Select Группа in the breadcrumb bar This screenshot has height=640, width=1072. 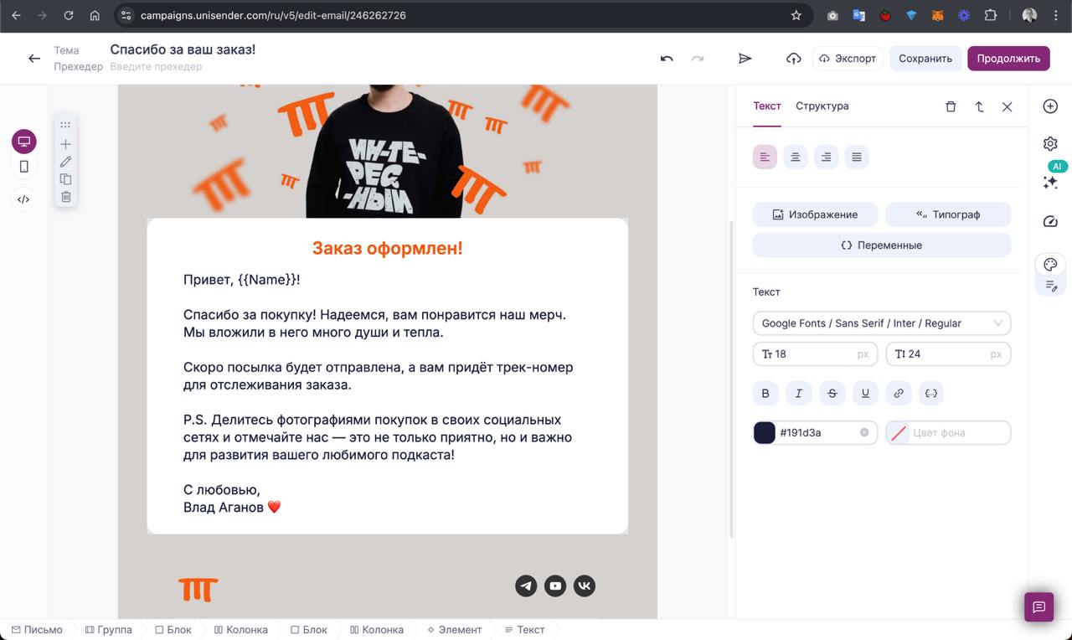pos(108,630)
